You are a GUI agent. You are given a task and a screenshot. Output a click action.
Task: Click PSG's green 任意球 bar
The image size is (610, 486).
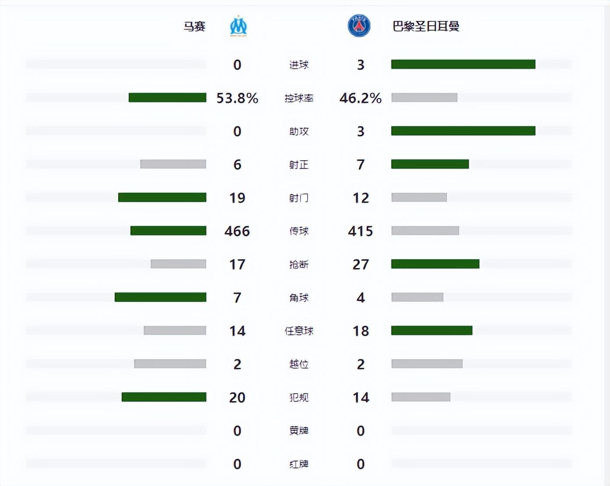click(x=431, y=331)
